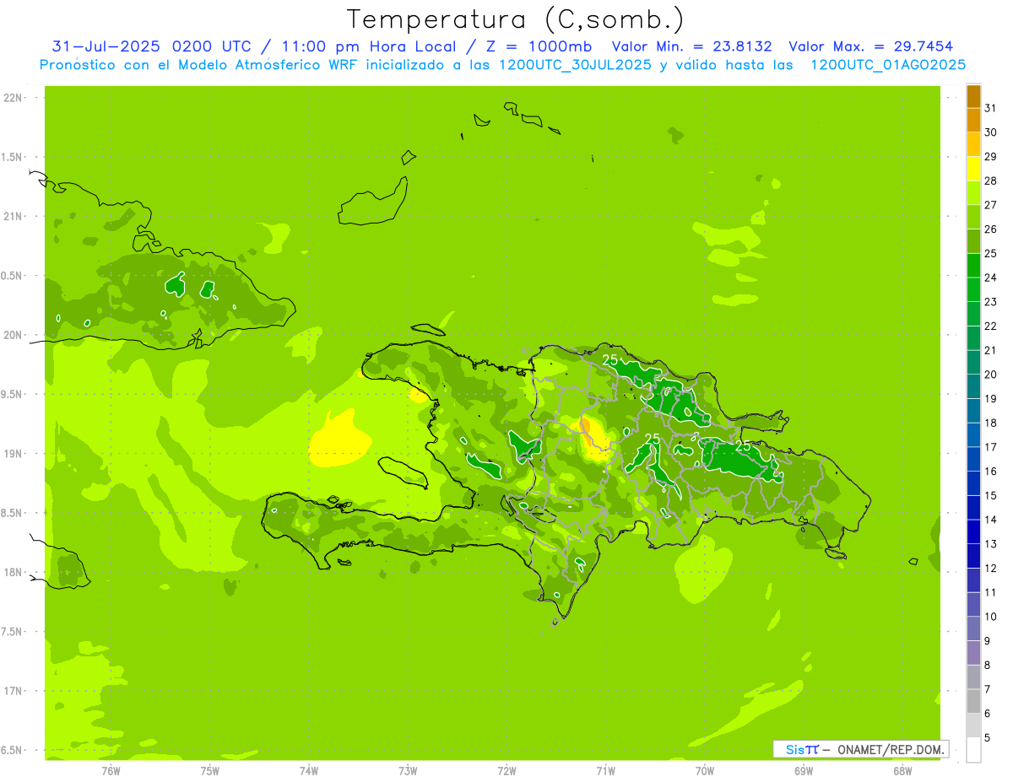Screen dimensions: 1013x782
Task: Click the '71W' longitude axis label
Action: [x=605, y=770]
